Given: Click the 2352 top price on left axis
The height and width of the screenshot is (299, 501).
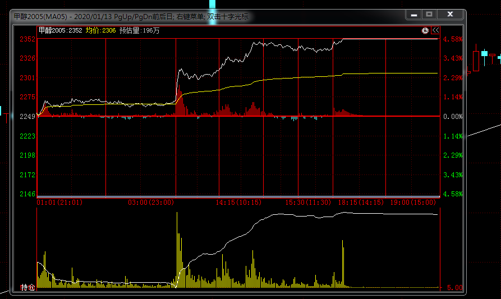Looking at the screenshot, I should 27,39.
